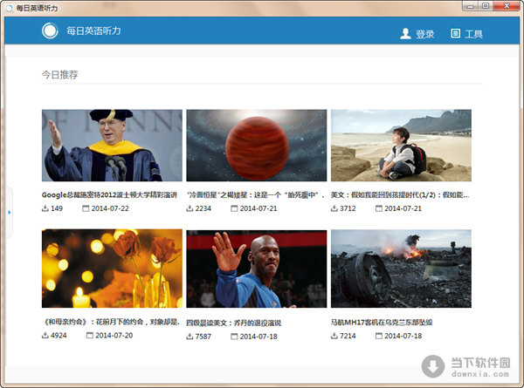Maximize the 每日英语听力 window
The height and width of the screenshot is (388, 524).
tap(486, 6)
